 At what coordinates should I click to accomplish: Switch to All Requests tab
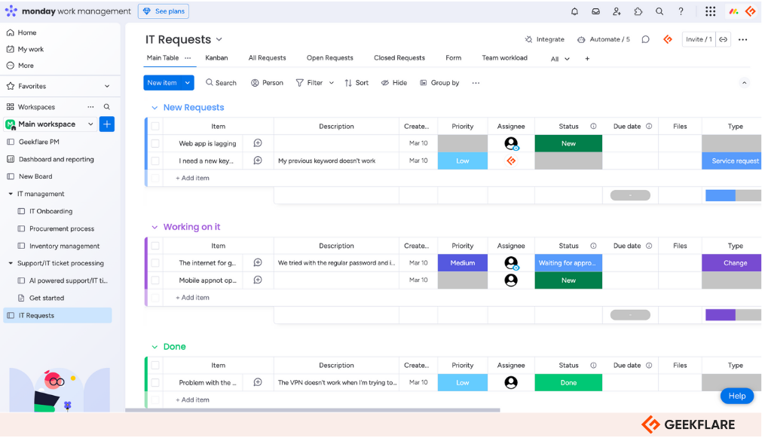pyautogui.click(x=267, y=58)
